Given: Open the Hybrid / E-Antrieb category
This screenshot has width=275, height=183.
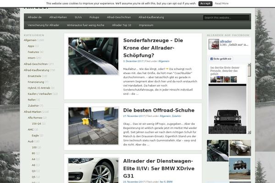Looking at the screenshot, I should tap(39, 88).
